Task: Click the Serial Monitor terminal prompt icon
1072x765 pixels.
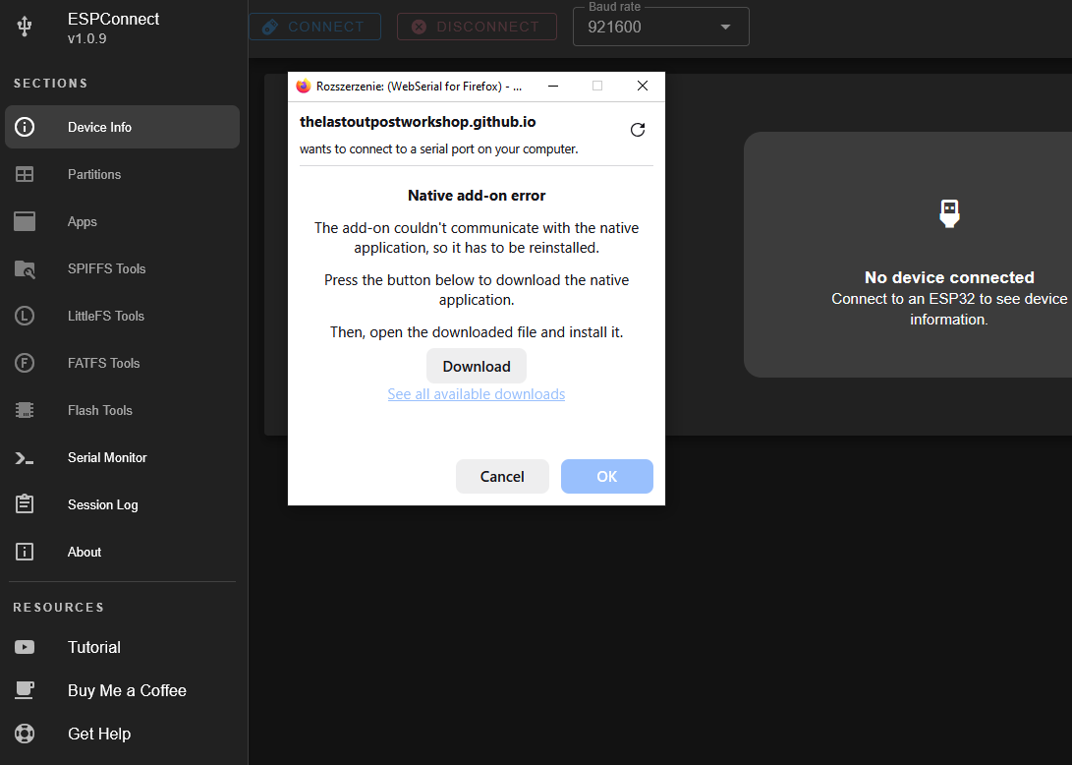Action: 25,458
